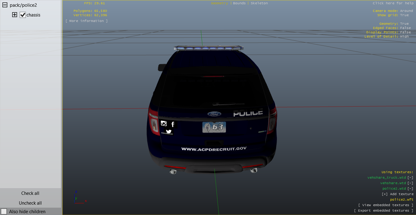Collapse the pack:/police2 tree node

pos(5,5)
